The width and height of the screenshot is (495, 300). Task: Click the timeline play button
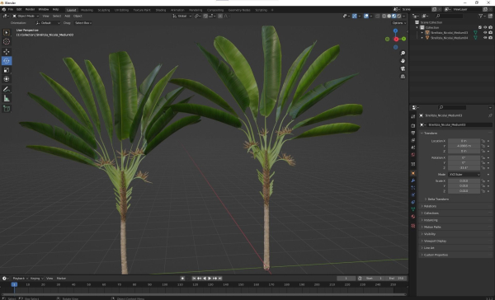point(210,279)
